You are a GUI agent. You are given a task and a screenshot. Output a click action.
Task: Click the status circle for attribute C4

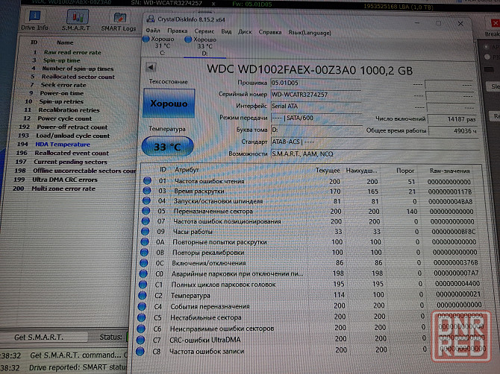coord(142,306)
